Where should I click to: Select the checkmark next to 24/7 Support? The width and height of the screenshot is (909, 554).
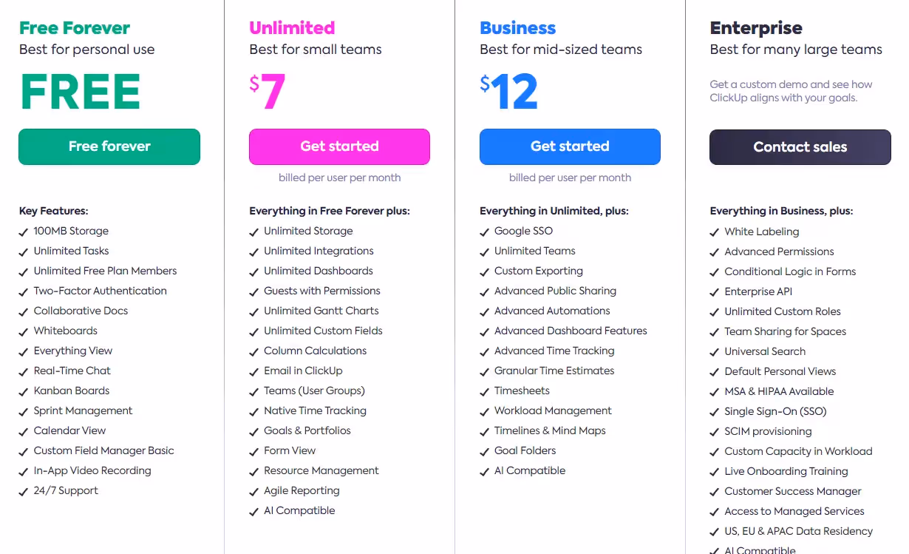(23, 490)
